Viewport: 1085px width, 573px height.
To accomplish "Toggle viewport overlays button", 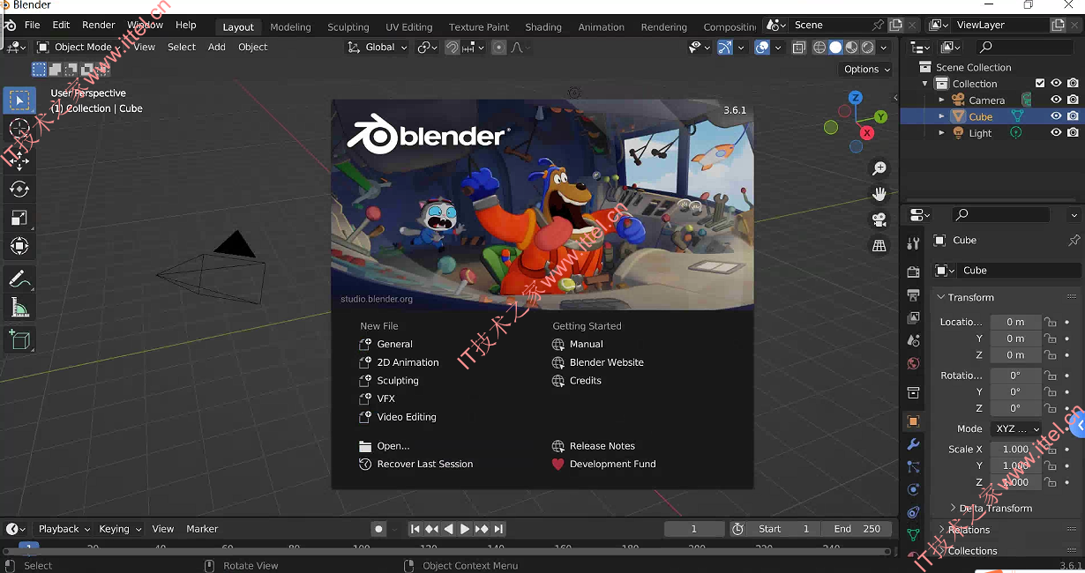I will 762,48.
